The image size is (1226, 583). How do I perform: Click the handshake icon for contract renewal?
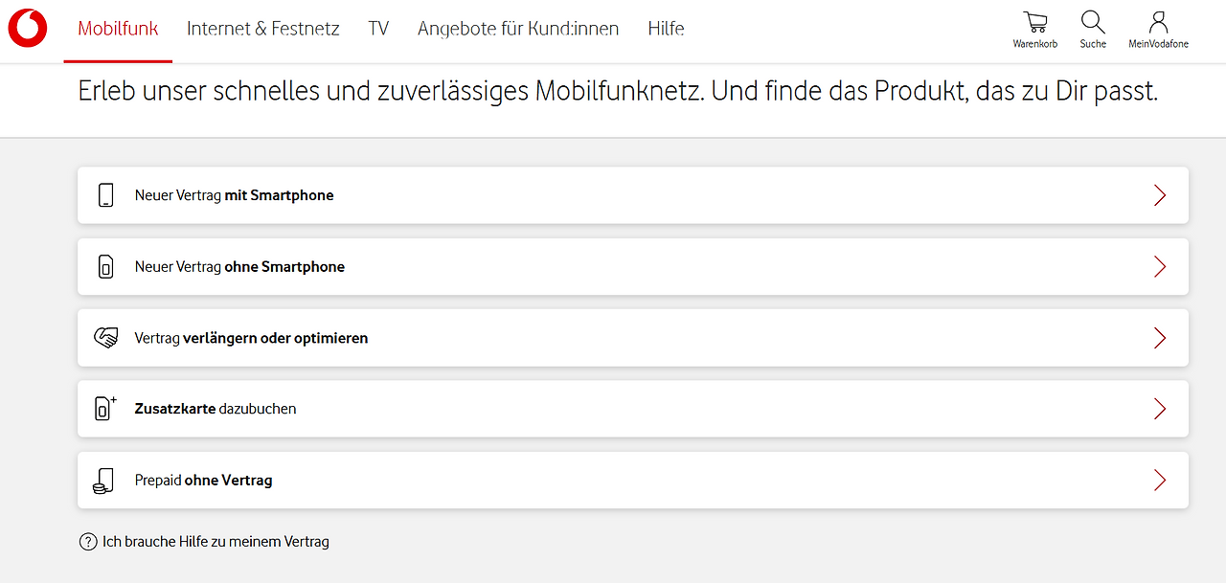coord(105,338)
